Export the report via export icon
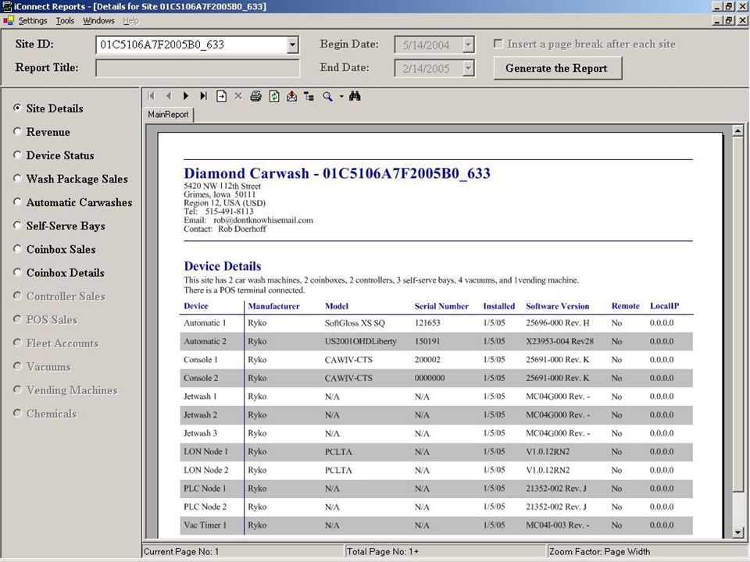This screenshot has height=562, width=750. pyautogui.click(x=291, y=96)
